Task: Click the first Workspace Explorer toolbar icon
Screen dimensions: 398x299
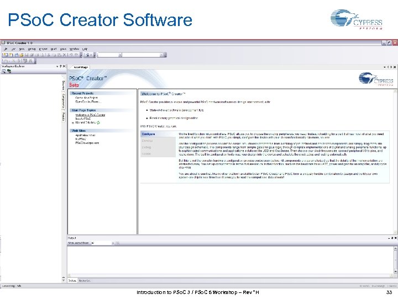Action: [x=4, y=71]
